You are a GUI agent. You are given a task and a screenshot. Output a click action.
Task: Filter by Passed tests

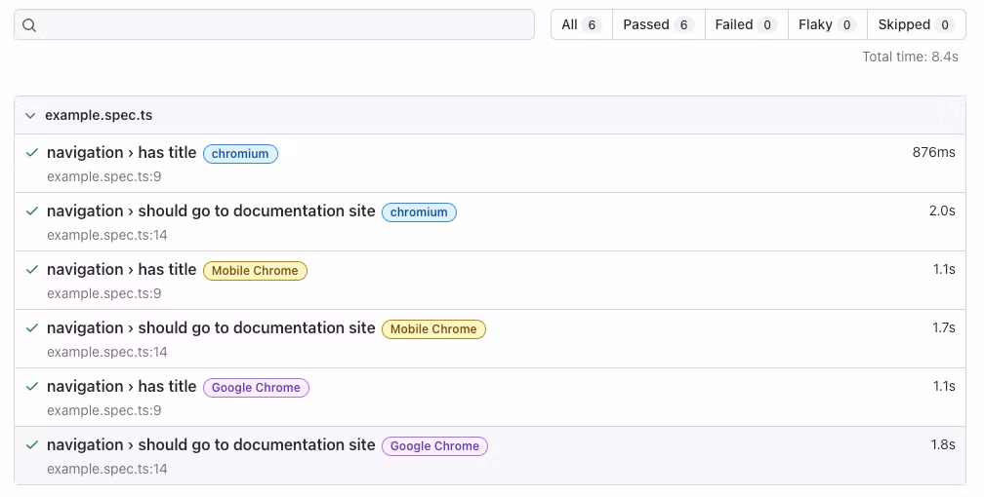pos(658,24)
